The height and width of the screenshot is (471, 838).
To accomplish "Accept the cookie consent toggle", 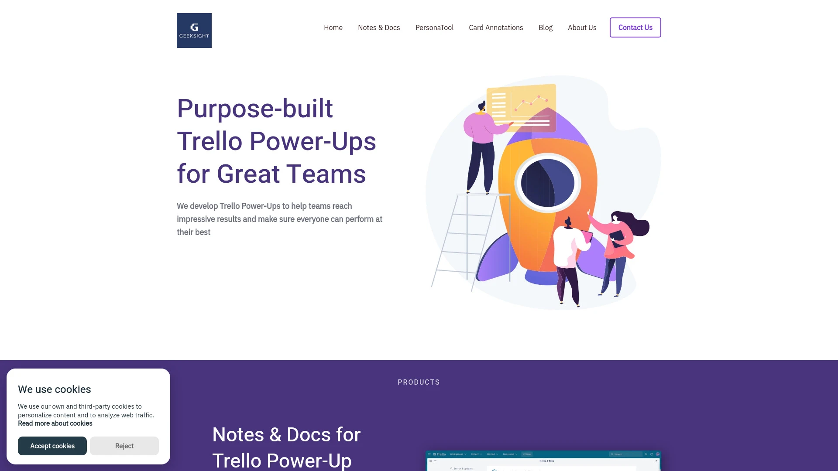I will coord(52,446).
